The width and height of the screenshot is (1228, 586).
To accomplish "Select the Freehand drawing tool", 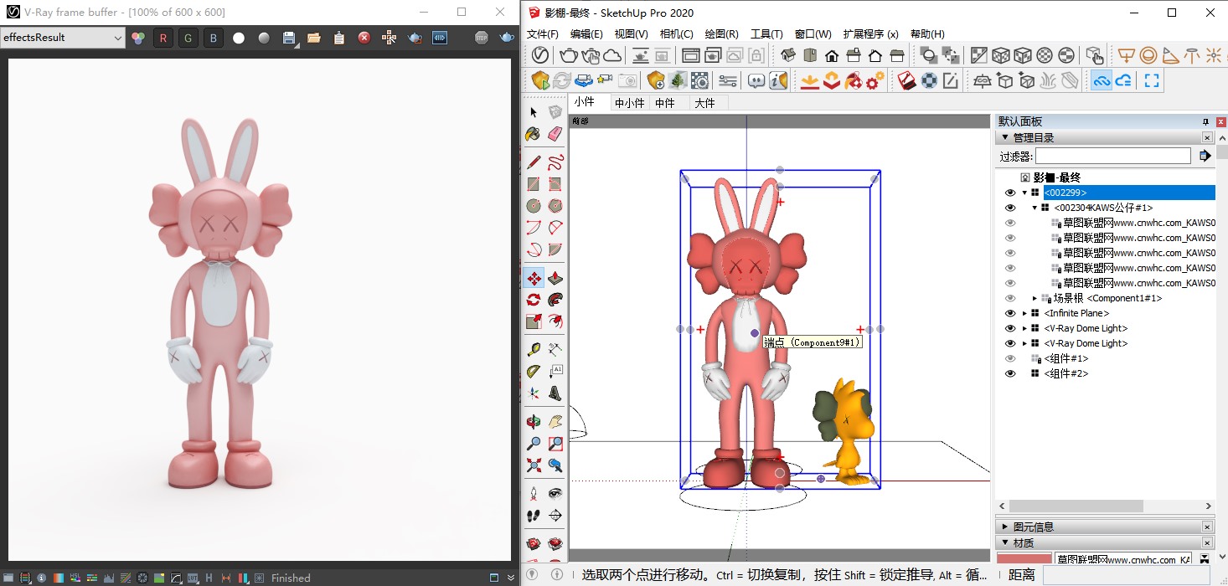I will (x=555, y=162).
